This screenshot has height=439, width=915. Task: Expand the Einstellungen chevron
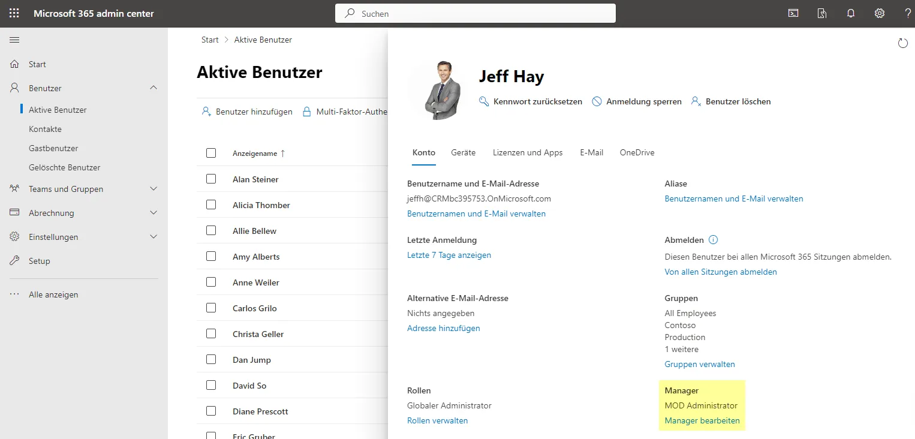click(x=153, y=237)
